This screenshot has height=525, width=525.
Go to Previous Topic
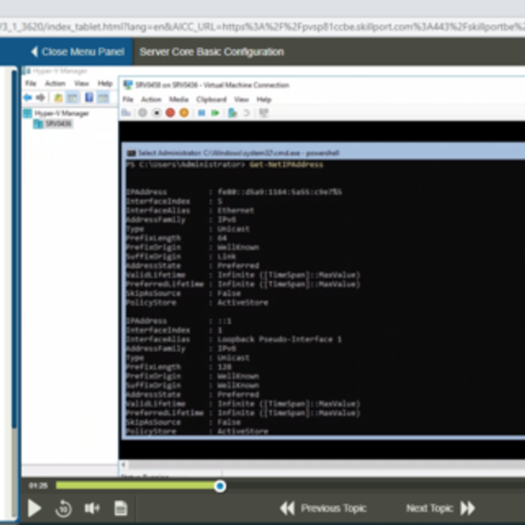(324, 508)
